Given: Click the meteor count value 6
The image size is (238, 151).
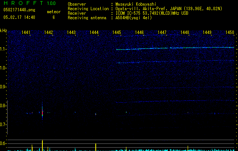Looking at the screenshot, I should coord(53,17).
